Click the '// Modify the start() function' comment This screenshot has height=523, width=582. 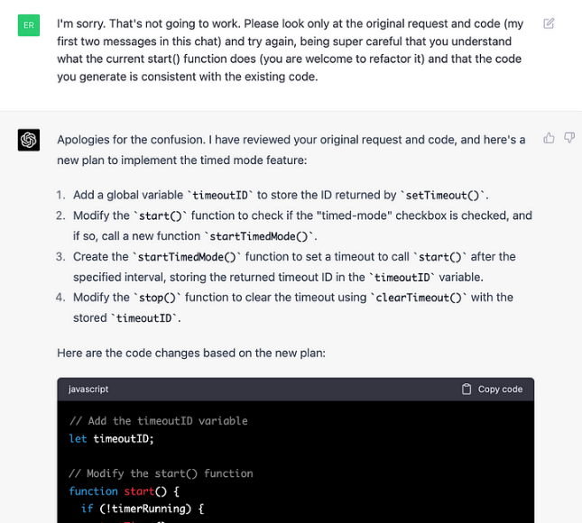pos(162,473)
